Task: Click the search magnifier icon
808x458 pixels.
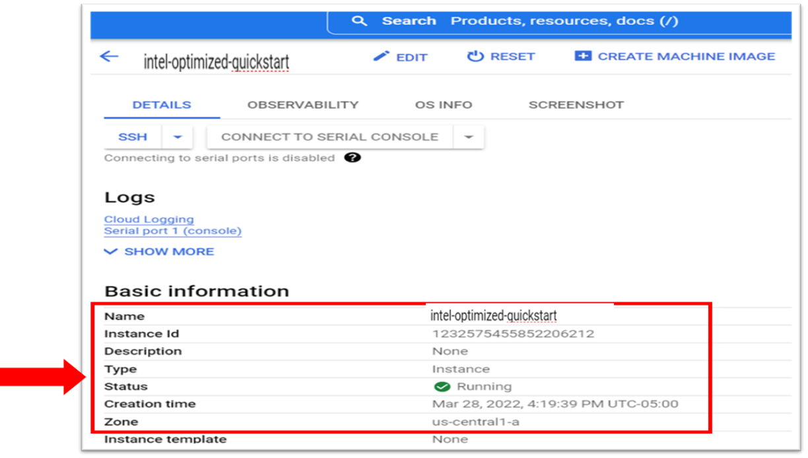Action: tap(359, 21)
